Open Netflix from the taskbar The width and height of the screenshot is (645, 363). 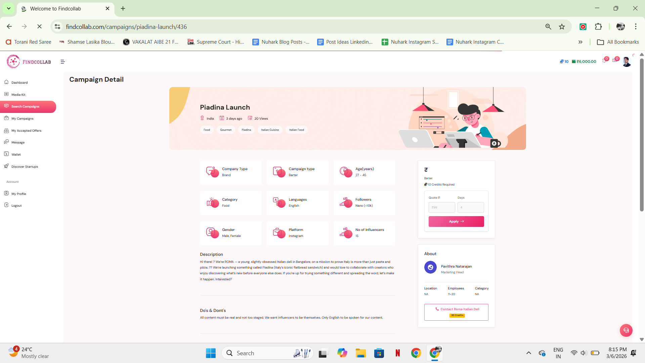tap(398, 353)
